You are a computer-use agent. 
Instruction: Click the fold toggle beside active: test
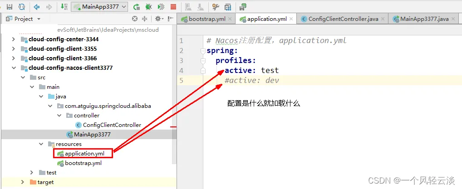point(203,70)
